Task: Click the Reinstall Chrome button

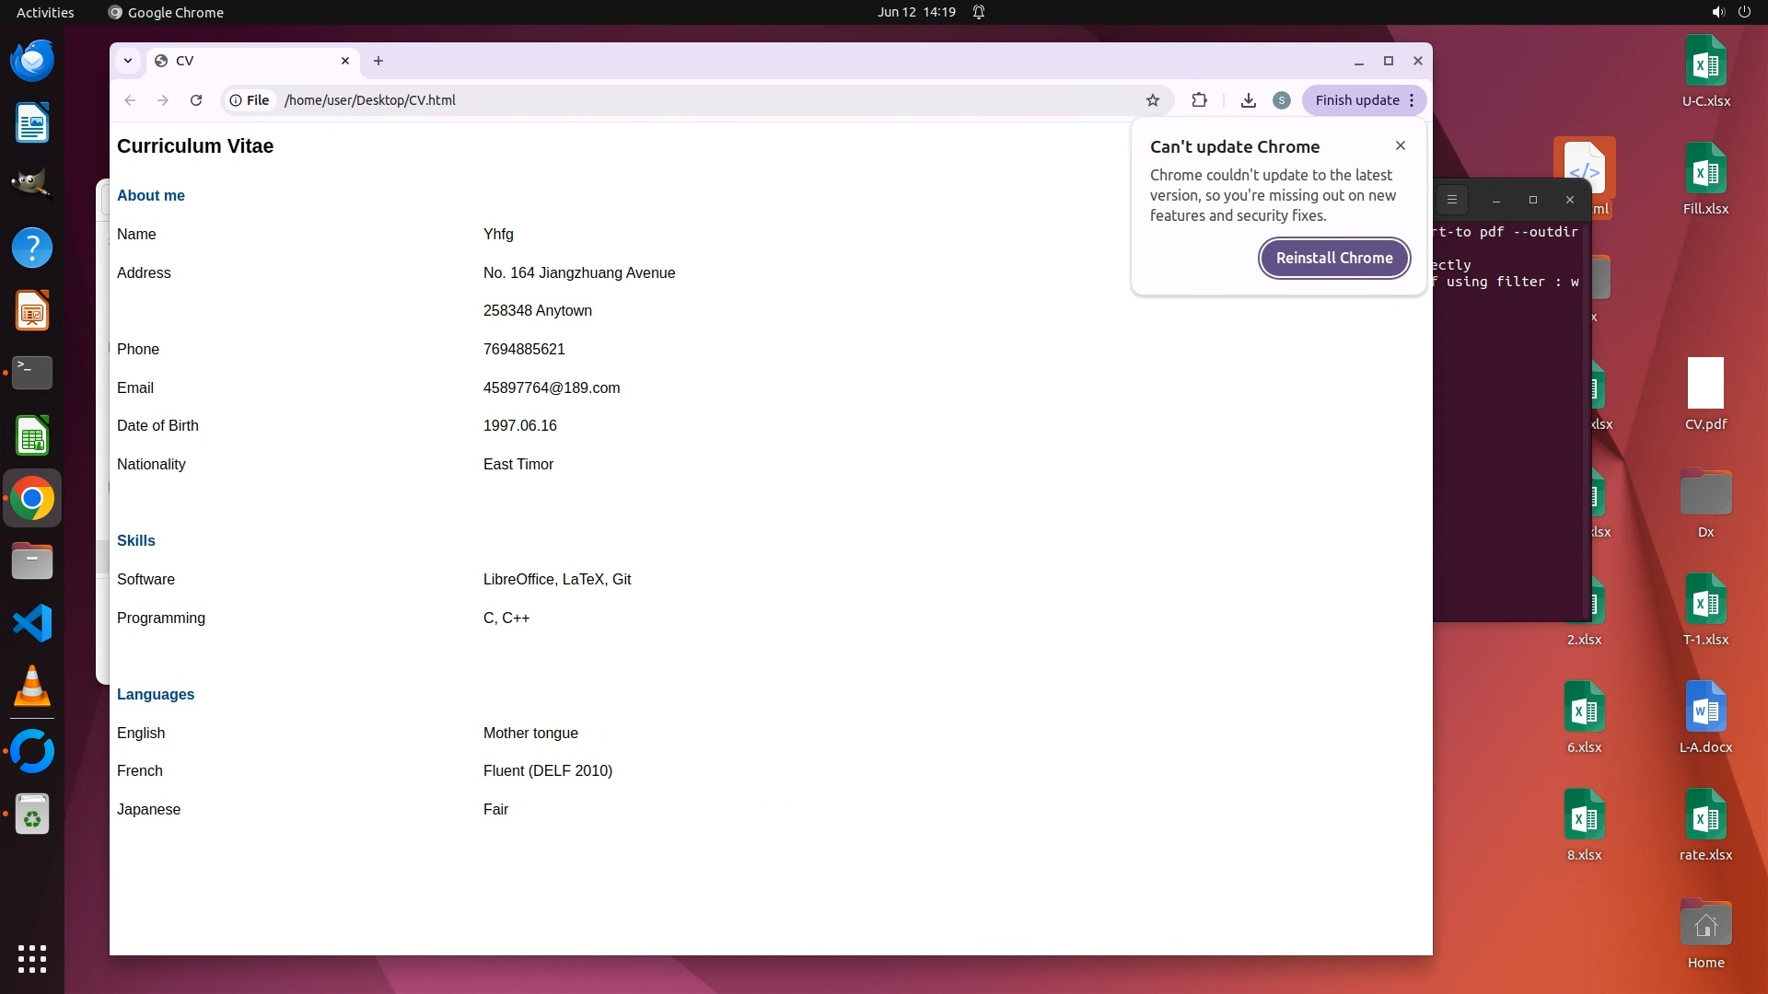Action: 1333,258
